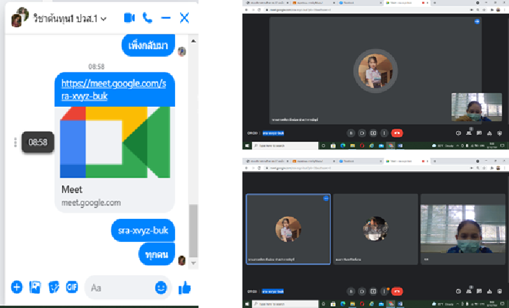Toggle microphone in the top Meet window
The height and width of the screenshot is (308, 509).
click(x=351, y=133)
